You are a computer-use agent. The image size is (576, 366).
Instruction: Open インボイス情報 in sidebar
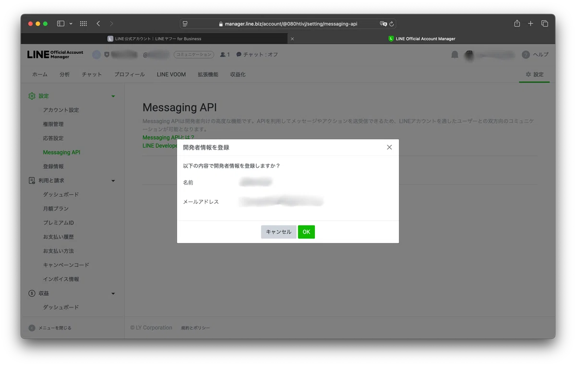point(61,279)
